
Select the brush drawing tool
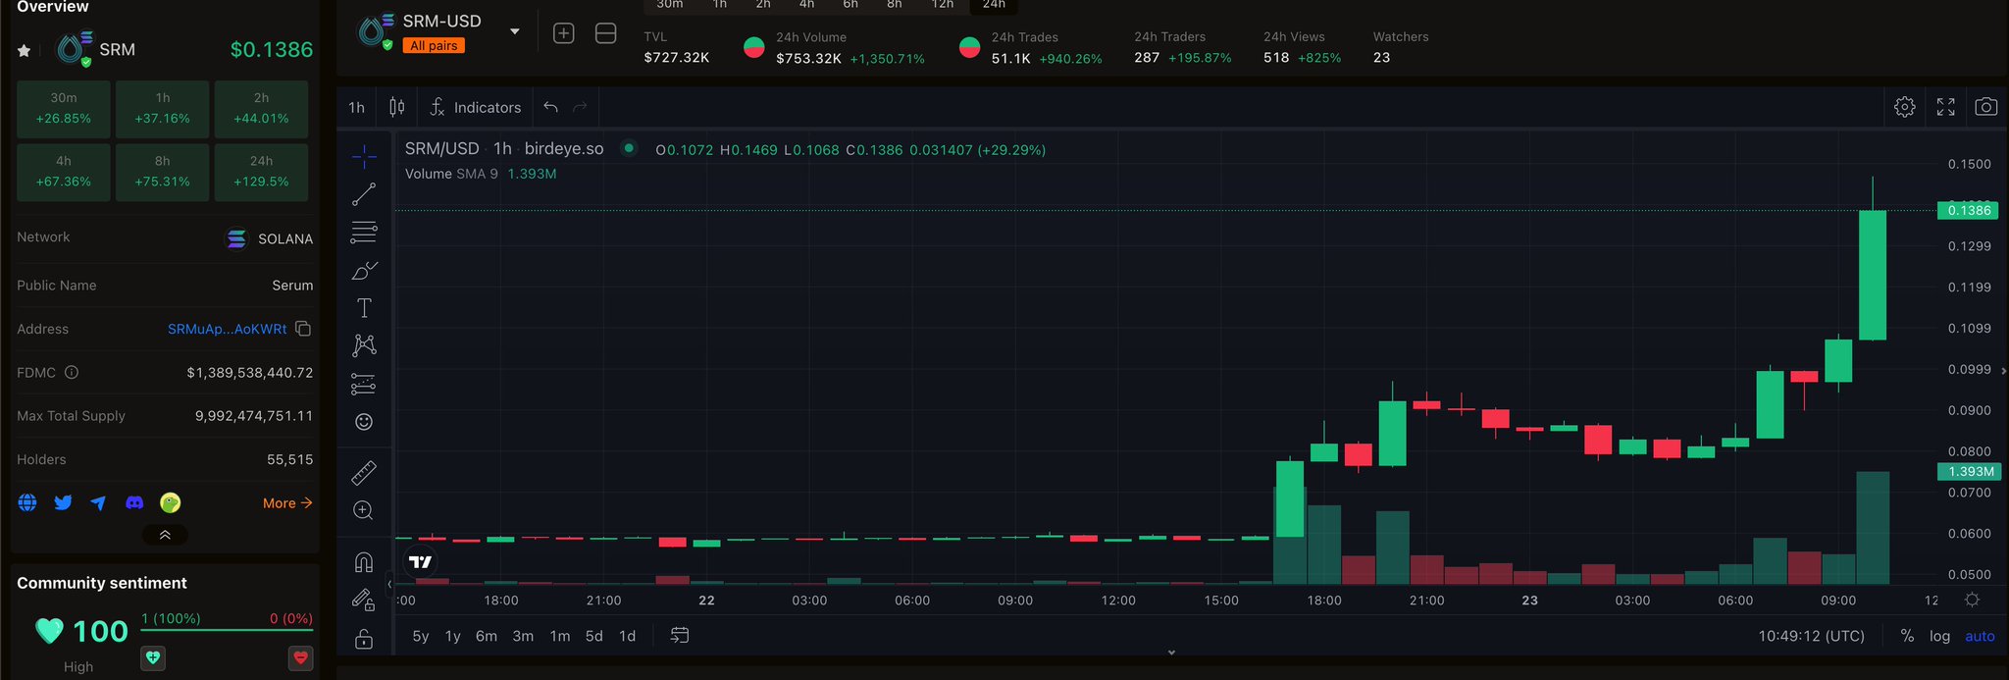click(364, 270)
